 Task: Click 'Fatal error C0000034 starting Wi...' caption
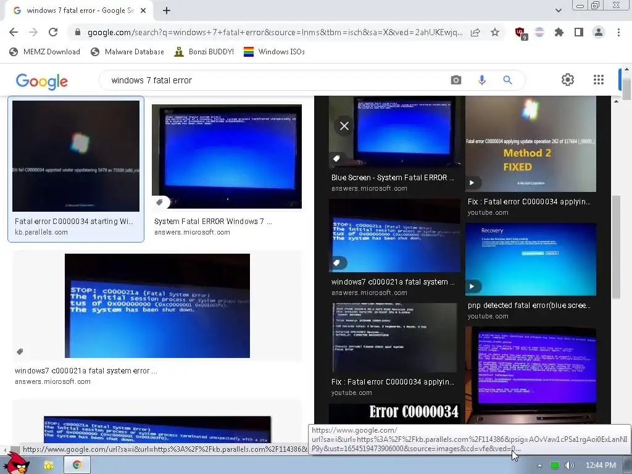pos(74,222)
